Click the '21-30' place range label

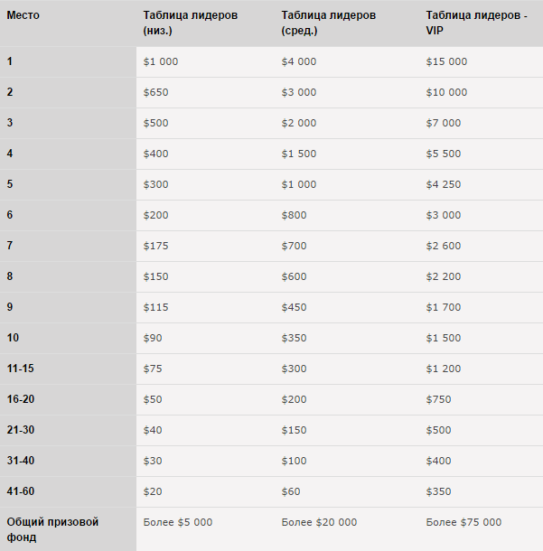coord(21,430)
